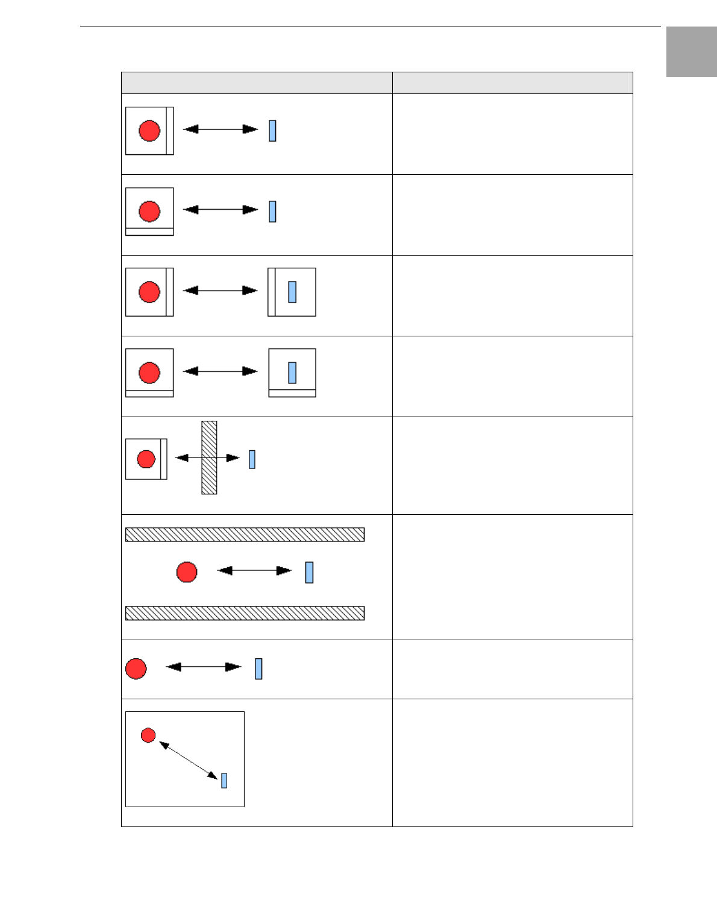The image size is (717, 897).
Task: Click the red circle in the first table row
Action: coord(149,131)
